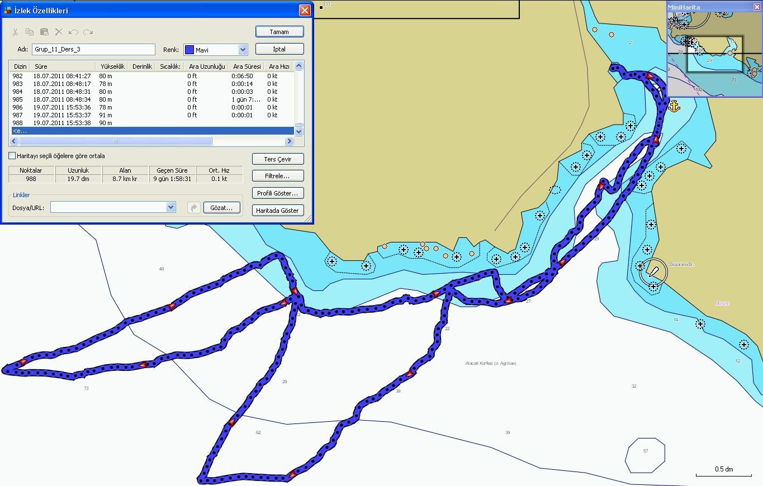Click the redo arrow icon
763x486 pixels.
pos(88,32)
